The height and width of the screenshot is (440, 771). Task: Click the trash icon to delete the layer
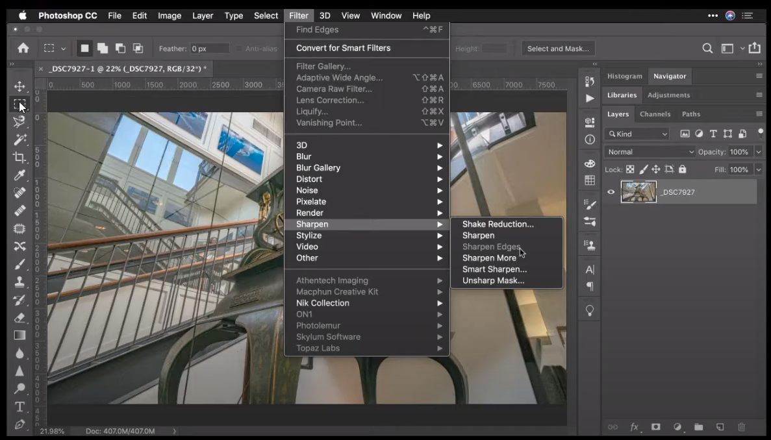pos(741,427)
